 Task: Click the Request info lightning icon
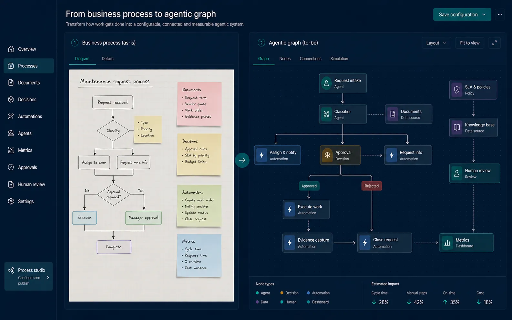pos(392,155)
